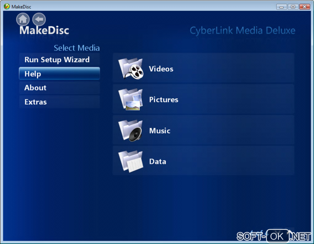Open the Music folder speaker icon

(x=130, y=131)
